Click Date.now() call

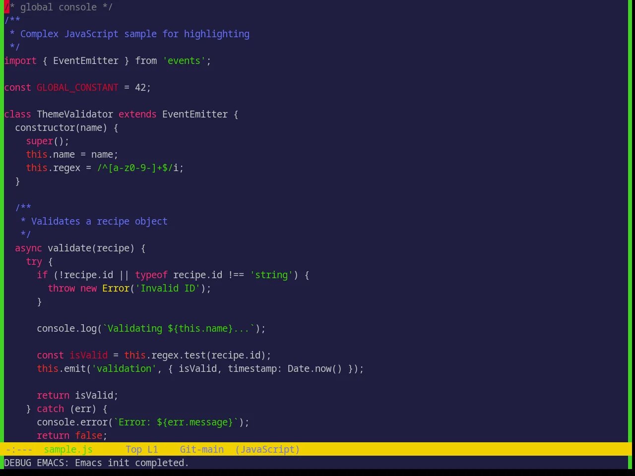point(315,368)
